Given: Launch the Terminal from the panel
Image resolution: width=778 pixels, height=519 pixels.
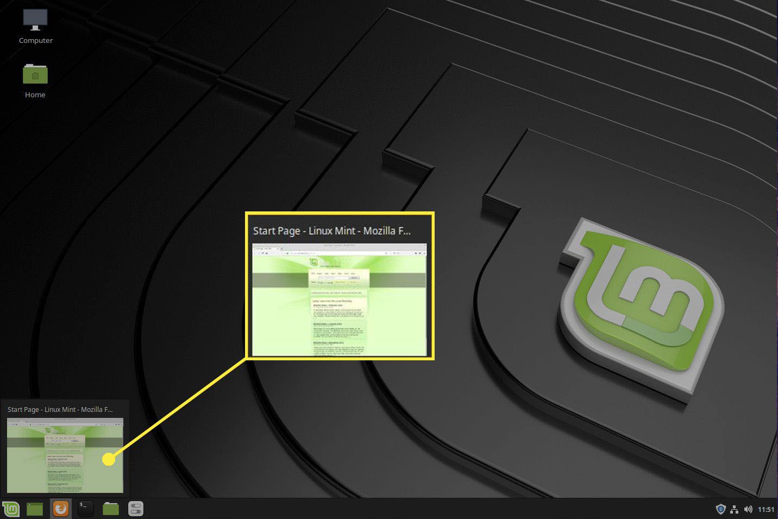Looking at the screenshot, I should coord(85,509).
